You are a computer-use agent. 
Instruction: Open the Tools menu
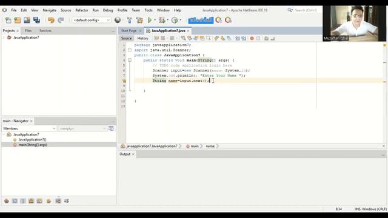click(149, 10)
